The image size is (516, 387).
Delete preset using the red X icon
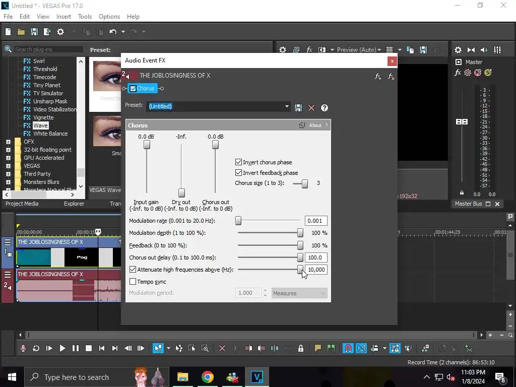pyautogui.click(x=311, y=108)
